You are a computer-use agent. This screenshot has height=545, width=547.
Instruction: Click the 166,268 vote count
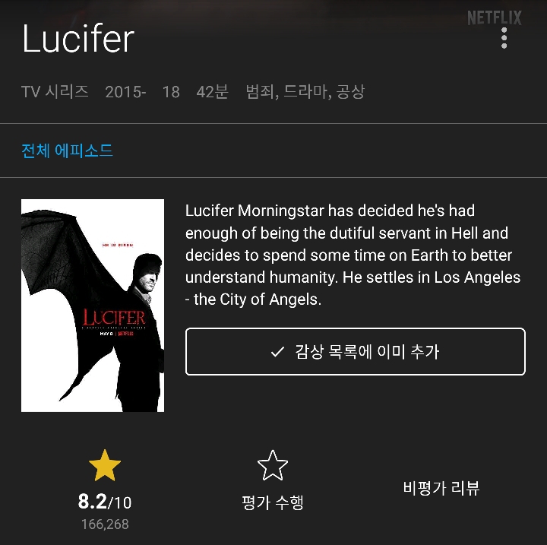click(x=105, y=524)
